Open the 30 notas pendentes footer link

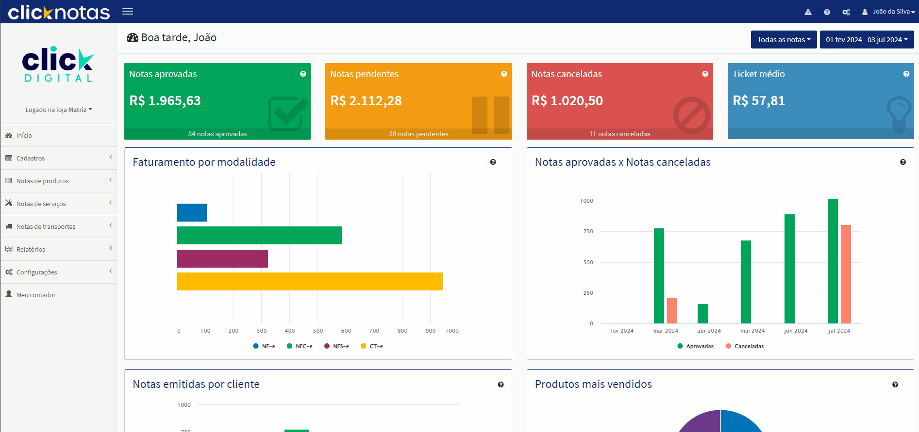pos(418,134)
